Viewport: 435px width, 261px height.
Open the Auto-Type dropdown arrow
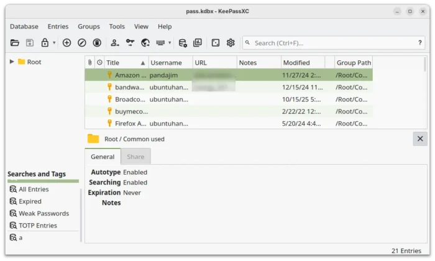[170, 43]
